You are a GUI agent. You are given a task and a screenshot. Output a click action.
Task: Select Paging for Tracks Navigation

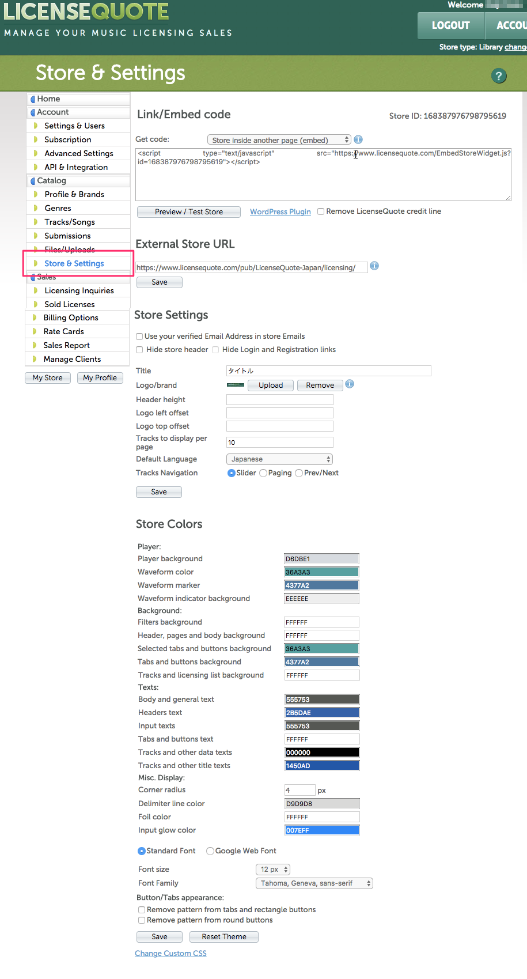pos(263,473)
